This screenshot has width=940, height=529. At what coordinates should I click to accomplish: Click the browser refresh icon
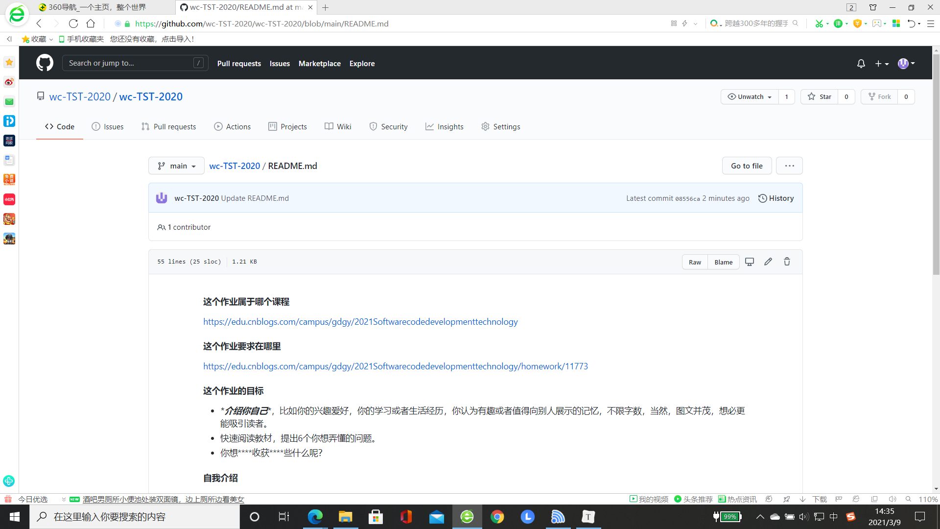73,24
